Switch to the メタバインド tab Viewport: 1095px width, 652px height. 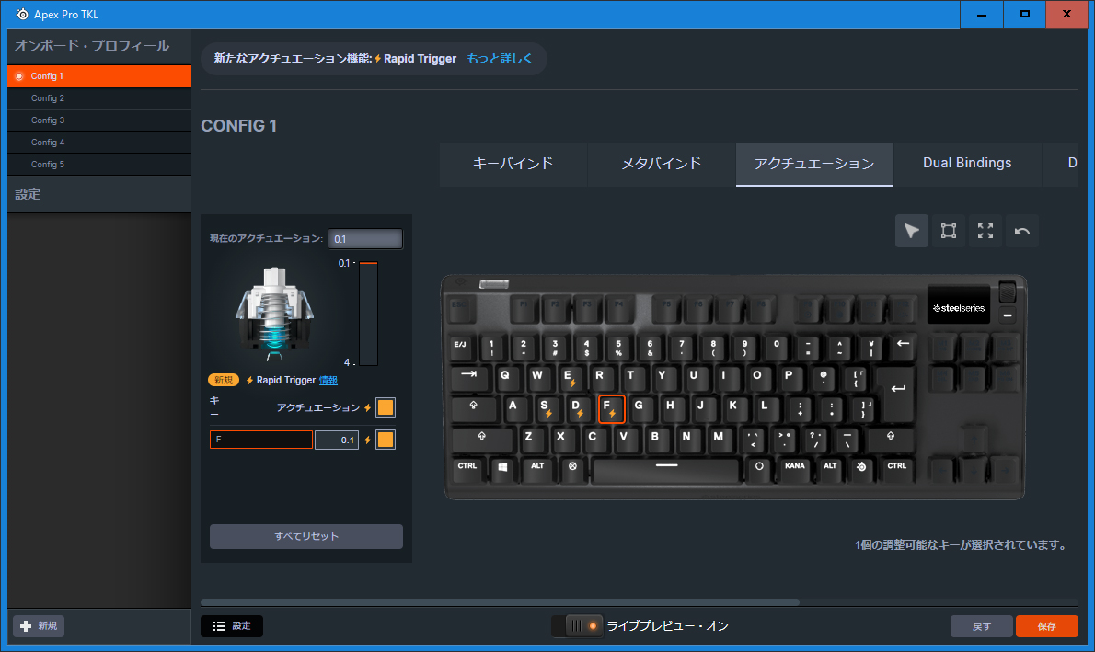coord(662,164)
